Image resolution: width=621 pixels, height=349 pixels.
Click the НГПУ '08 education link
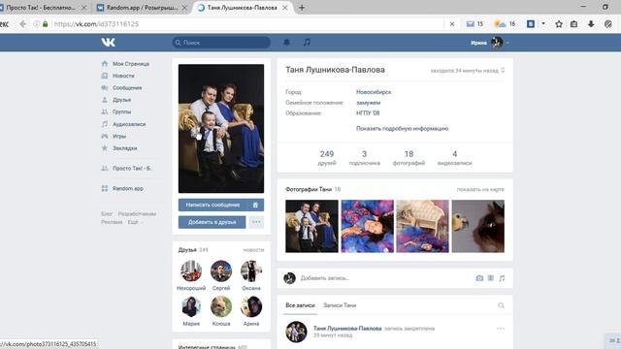(x=368, y=113)
